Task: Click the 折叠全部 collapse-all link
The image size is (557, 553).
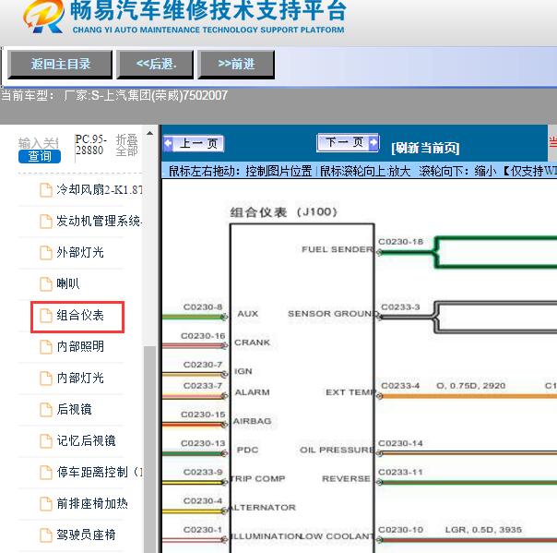Action: (127, 145)
